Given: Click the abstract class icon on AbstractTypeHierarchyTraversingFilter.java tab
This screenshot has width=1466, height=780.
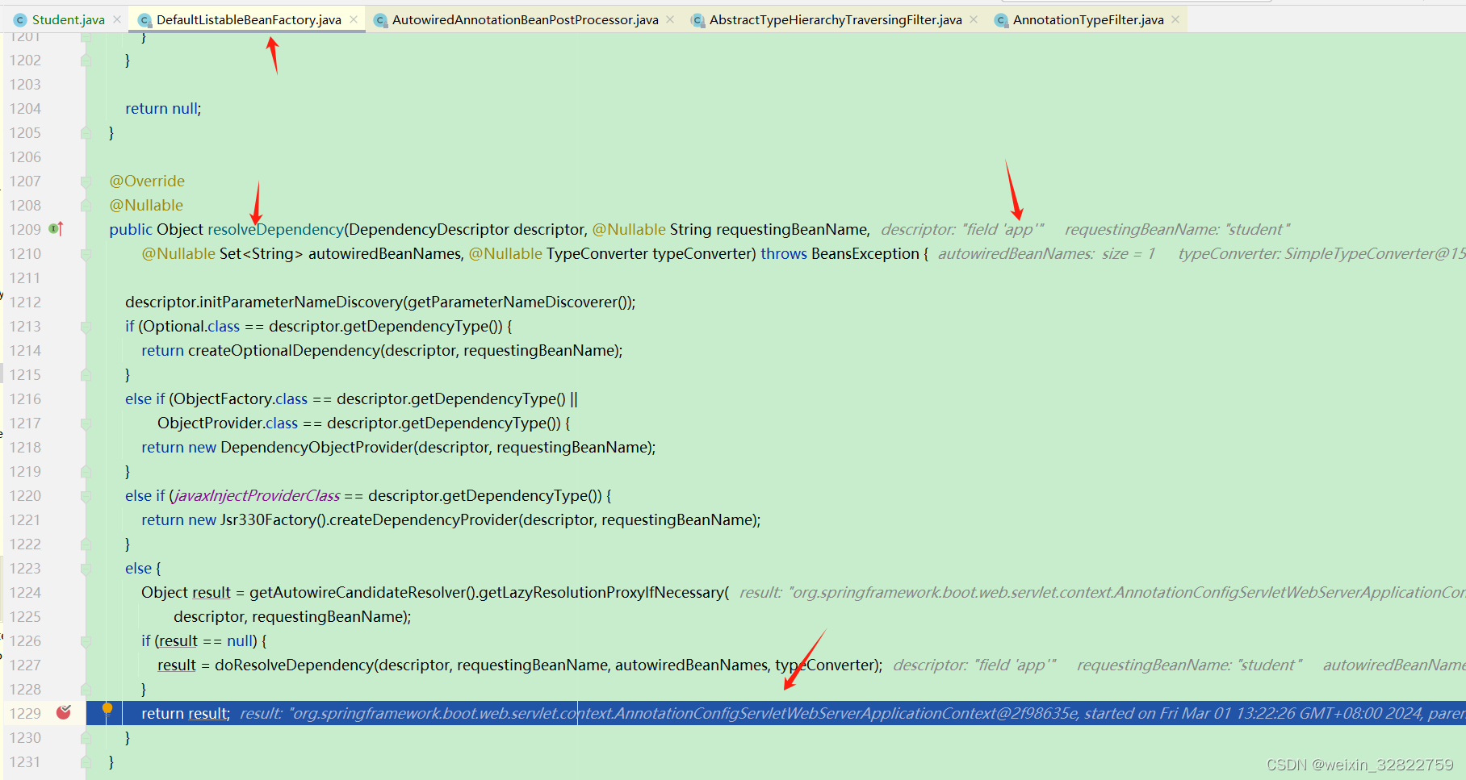Looking at the screenshot, I should (x=697, y=20).
